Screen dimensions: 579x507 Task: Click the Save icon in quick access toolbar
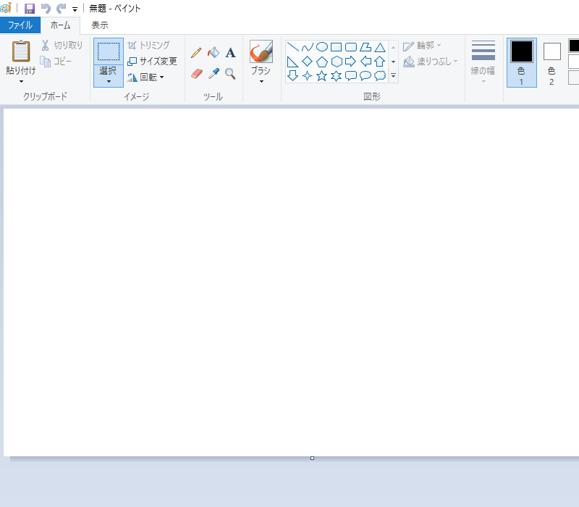tap(30, 8)
